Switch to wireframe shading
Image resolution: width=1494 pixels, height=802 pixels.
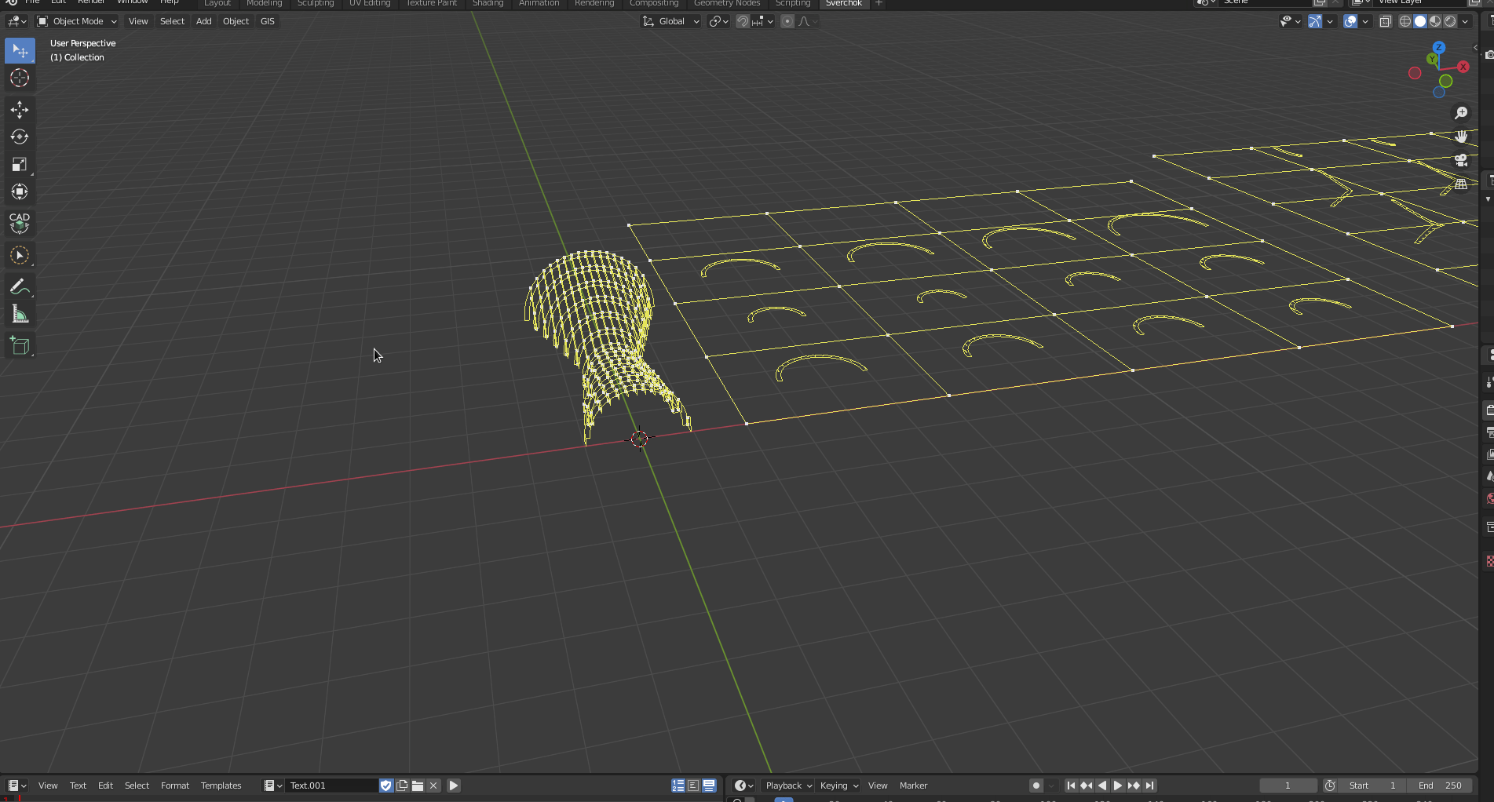[x=1405, y=21]
